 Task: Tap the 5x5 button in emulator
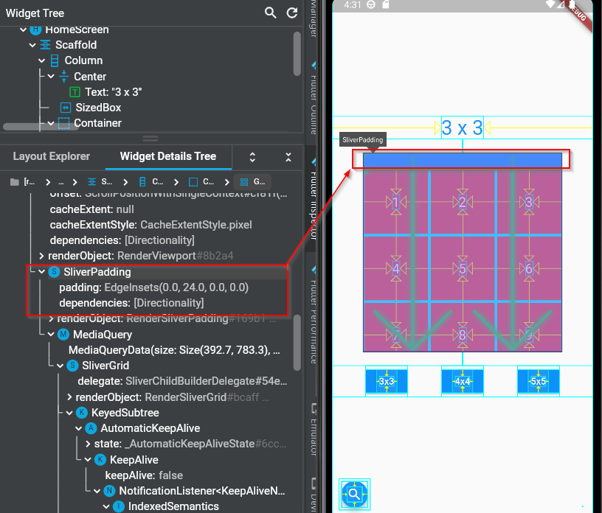(x=539, y=381)
